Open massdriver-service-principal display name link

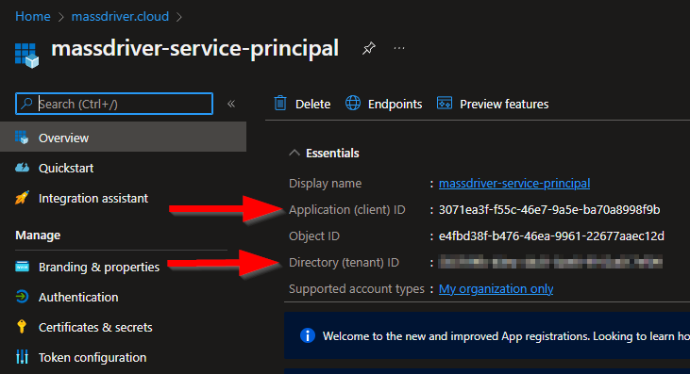click(514, 183)
